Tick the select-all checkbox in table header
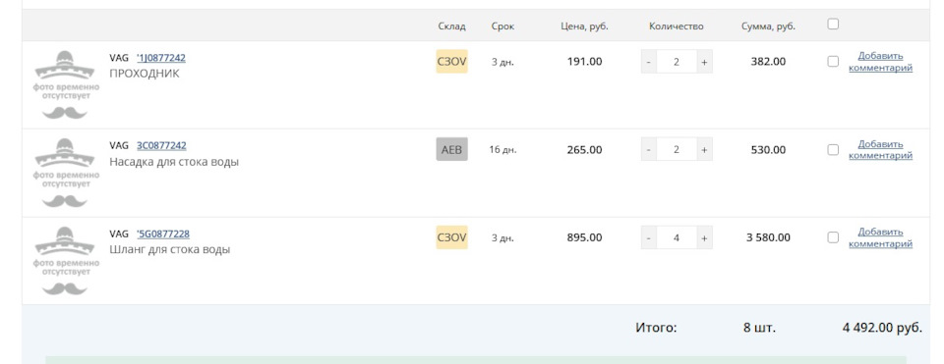The height and width of the screenshot is (364, 944). [833, 24]
